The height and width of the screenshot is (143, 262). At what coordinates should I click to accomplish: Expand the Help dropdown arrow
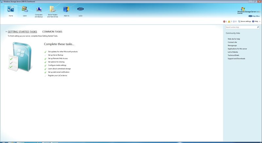click(260, 22)
